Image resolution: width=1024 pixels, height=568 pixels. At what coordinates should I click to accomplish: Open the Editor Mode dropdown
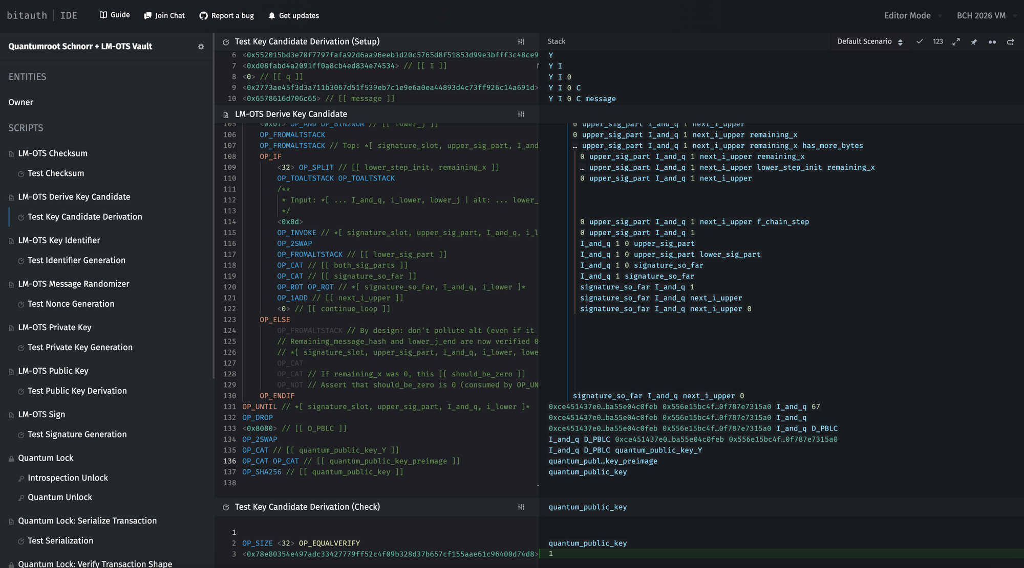coord(911,15)
